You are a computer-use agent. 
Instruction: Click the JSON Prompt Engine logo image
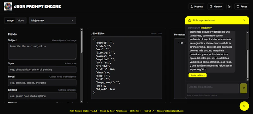pyautogui.click(x=8, y=6)
